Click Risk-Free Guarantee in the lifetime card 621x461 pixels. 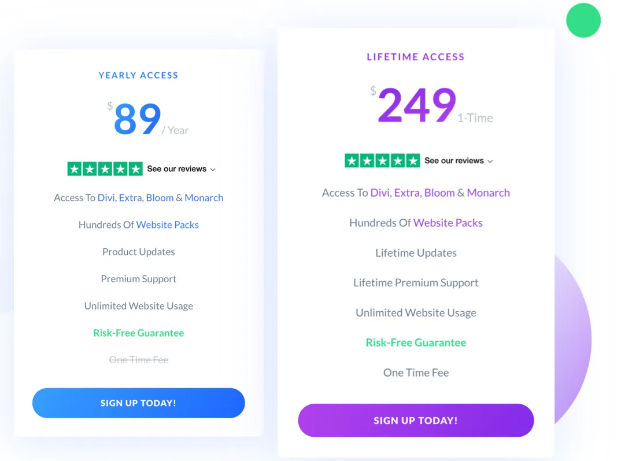pos(416,342)
